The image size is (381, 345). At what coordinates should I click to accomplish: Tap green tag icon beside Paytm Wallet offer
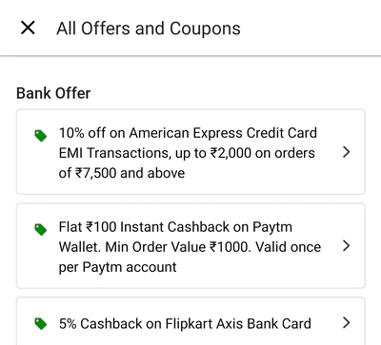tap(41, 230)
